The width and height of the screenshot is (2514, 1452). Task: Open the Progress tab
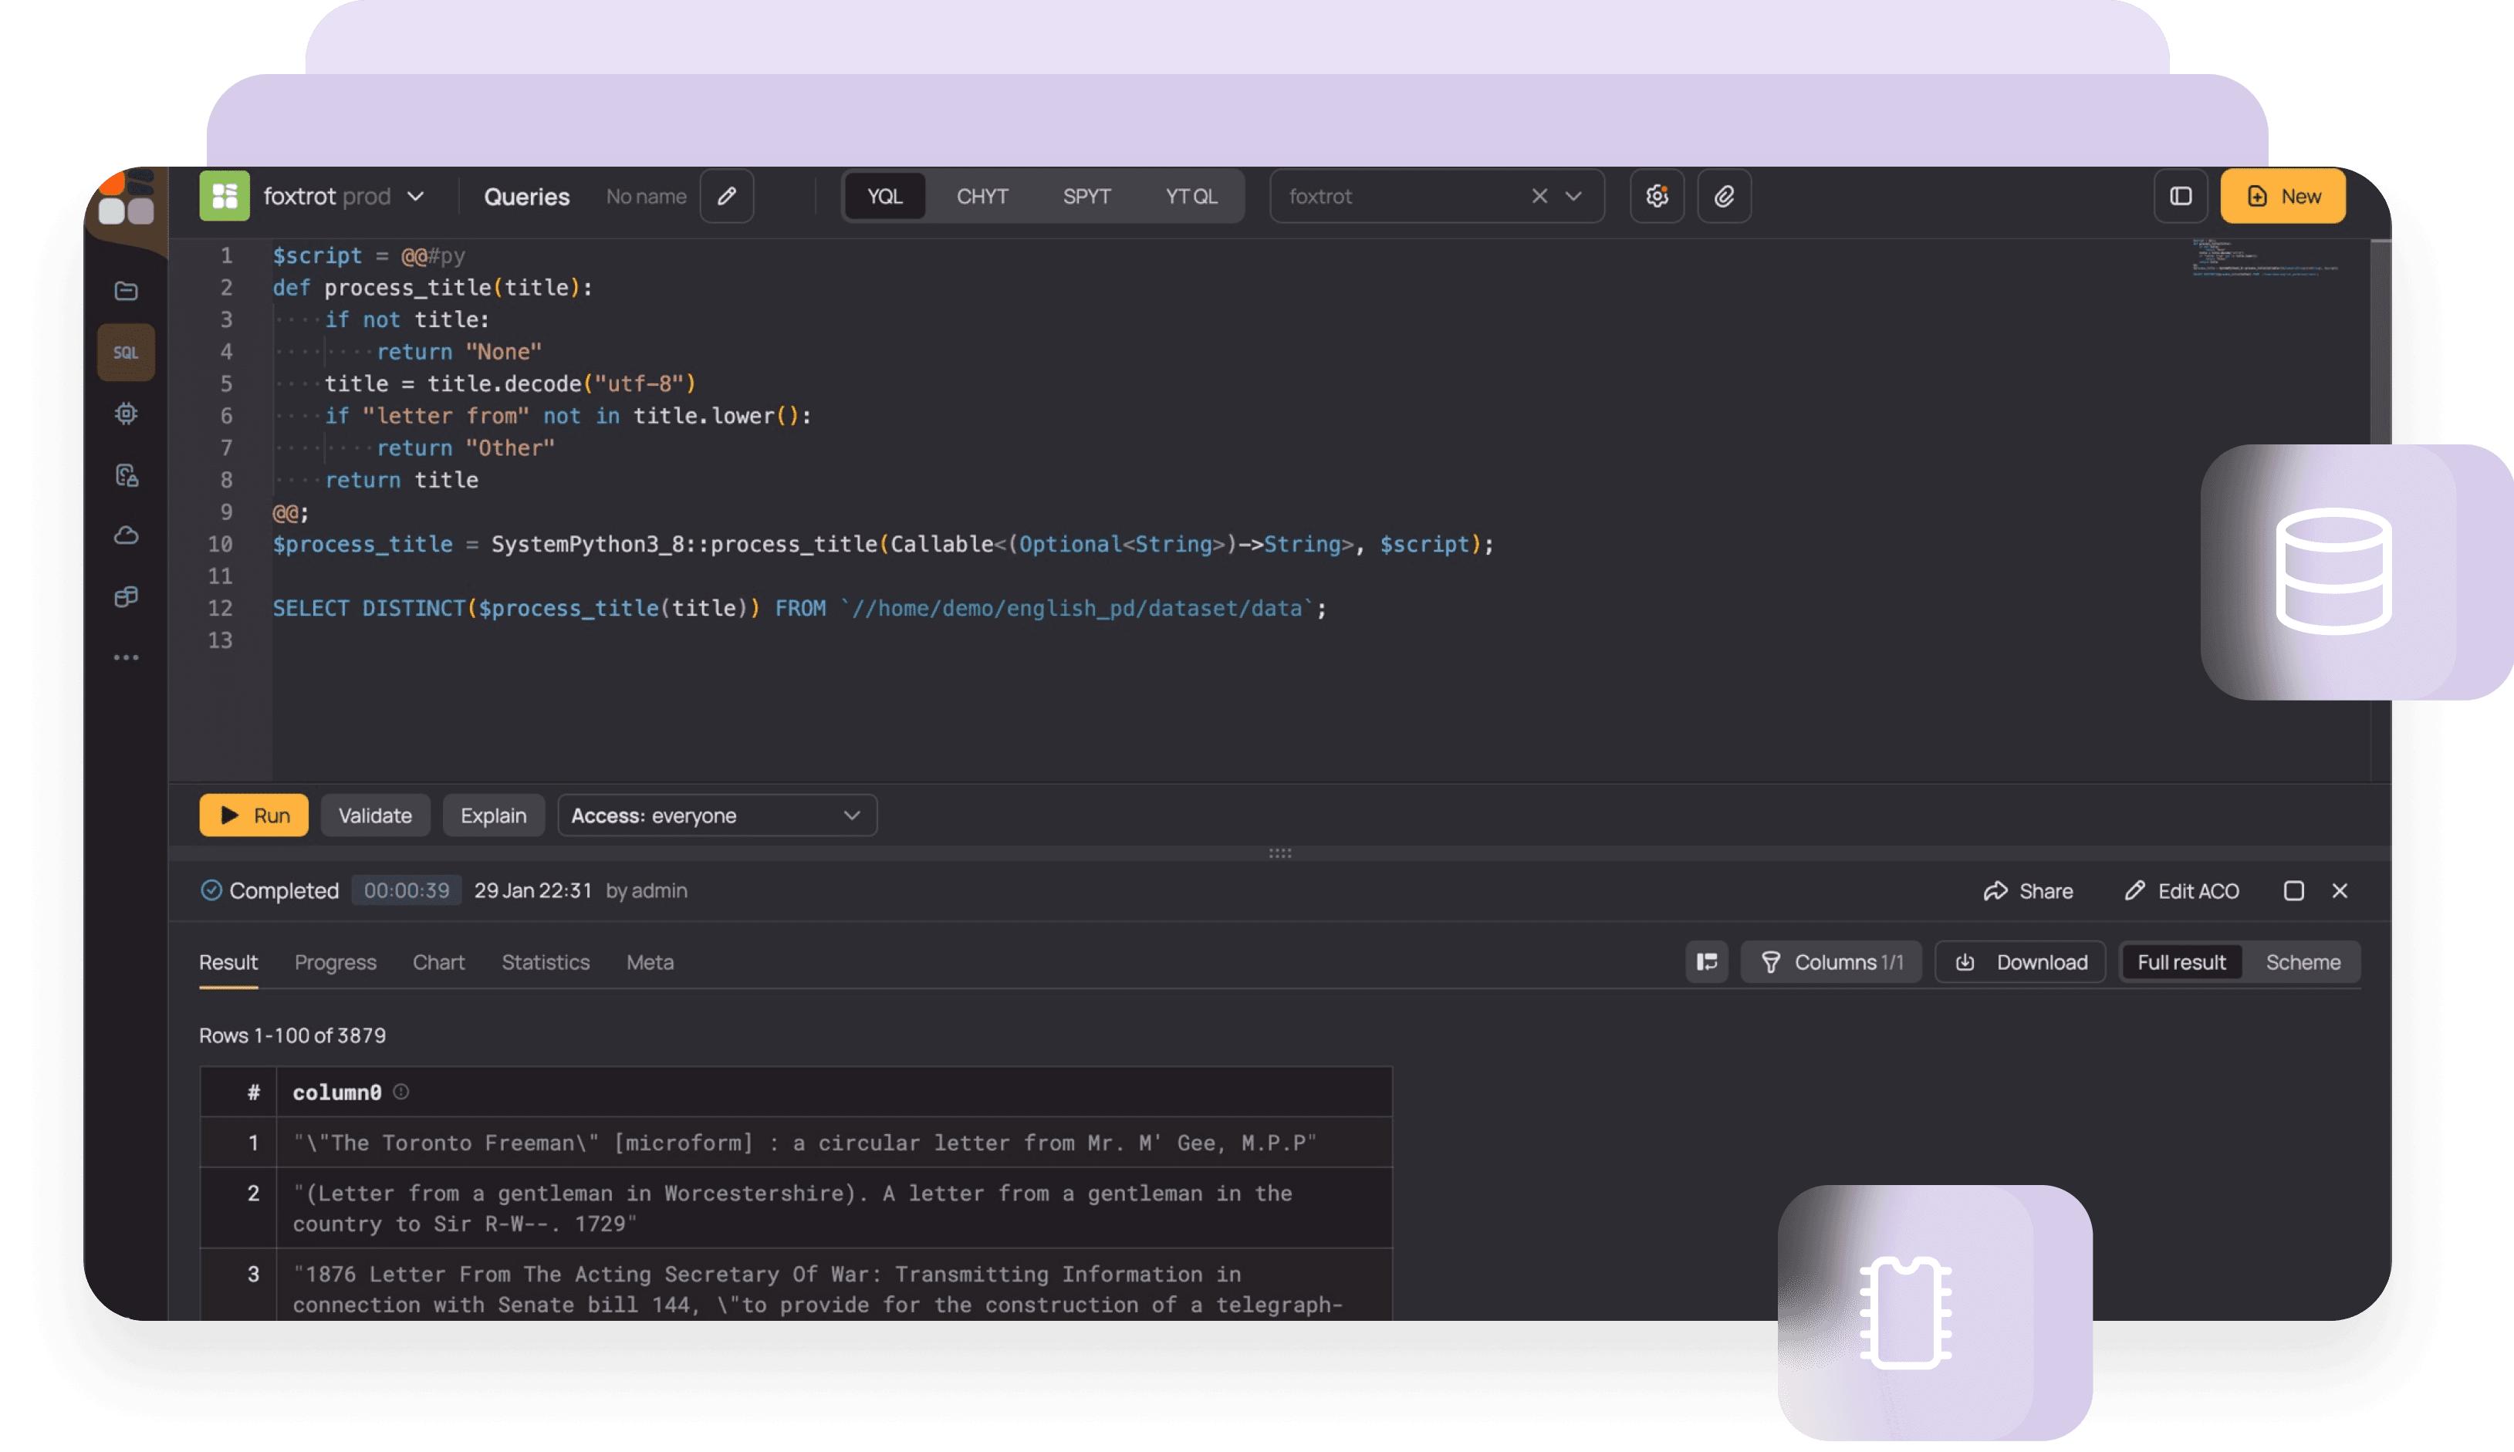tap(335, 962)
